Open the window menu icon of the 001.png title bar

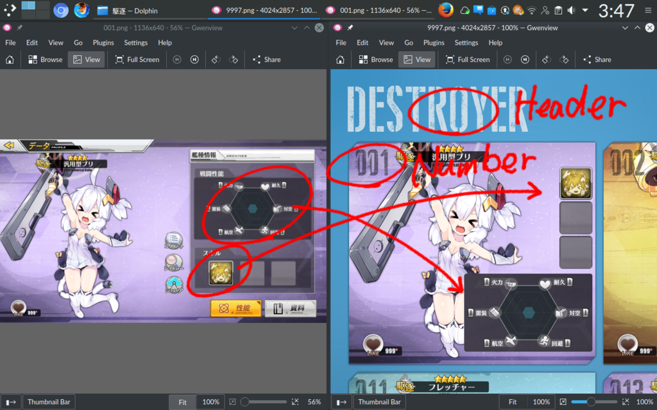[x=6, y=28]
